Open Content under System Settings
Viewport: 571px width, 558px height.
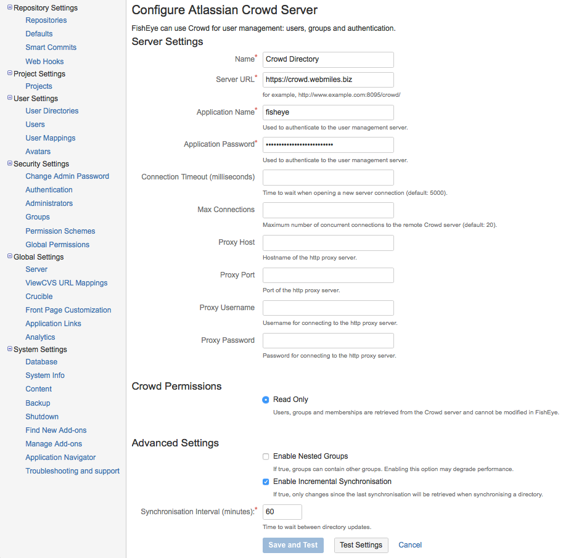[39, 389]
